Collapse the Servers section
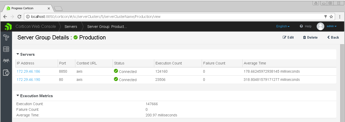Screen dimensions: 345x122 (x=26, y=54)
